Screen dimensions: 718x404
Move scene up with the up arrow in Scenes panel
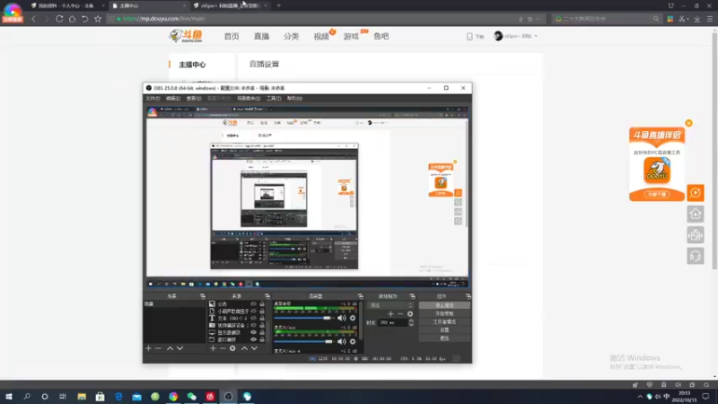170,348
